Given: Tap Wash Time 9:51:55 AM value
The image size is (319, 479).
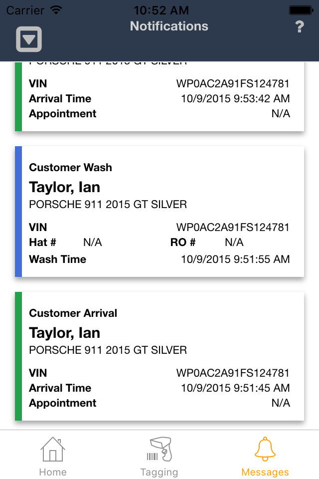Looking at the screenshot, I should pos(235,259).
